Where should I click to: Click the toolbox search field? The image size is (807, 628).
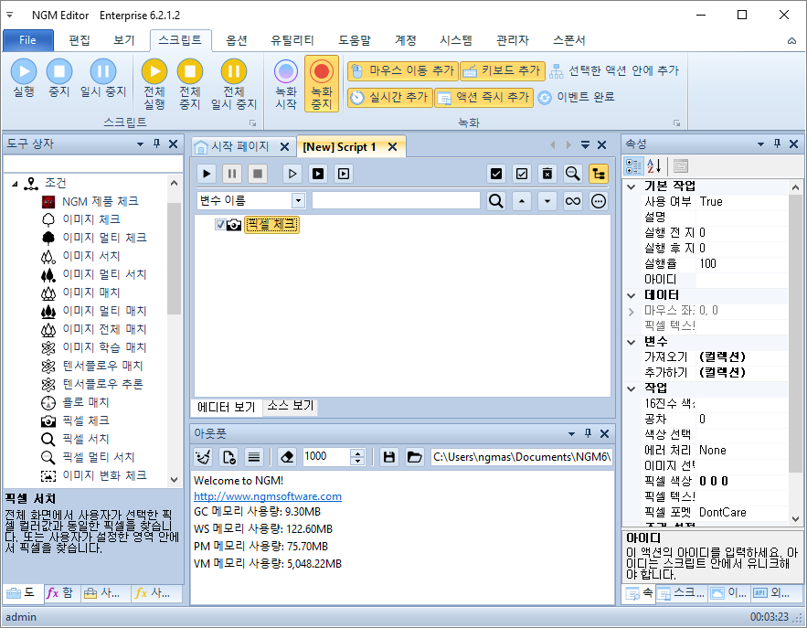tap(93, 164)
